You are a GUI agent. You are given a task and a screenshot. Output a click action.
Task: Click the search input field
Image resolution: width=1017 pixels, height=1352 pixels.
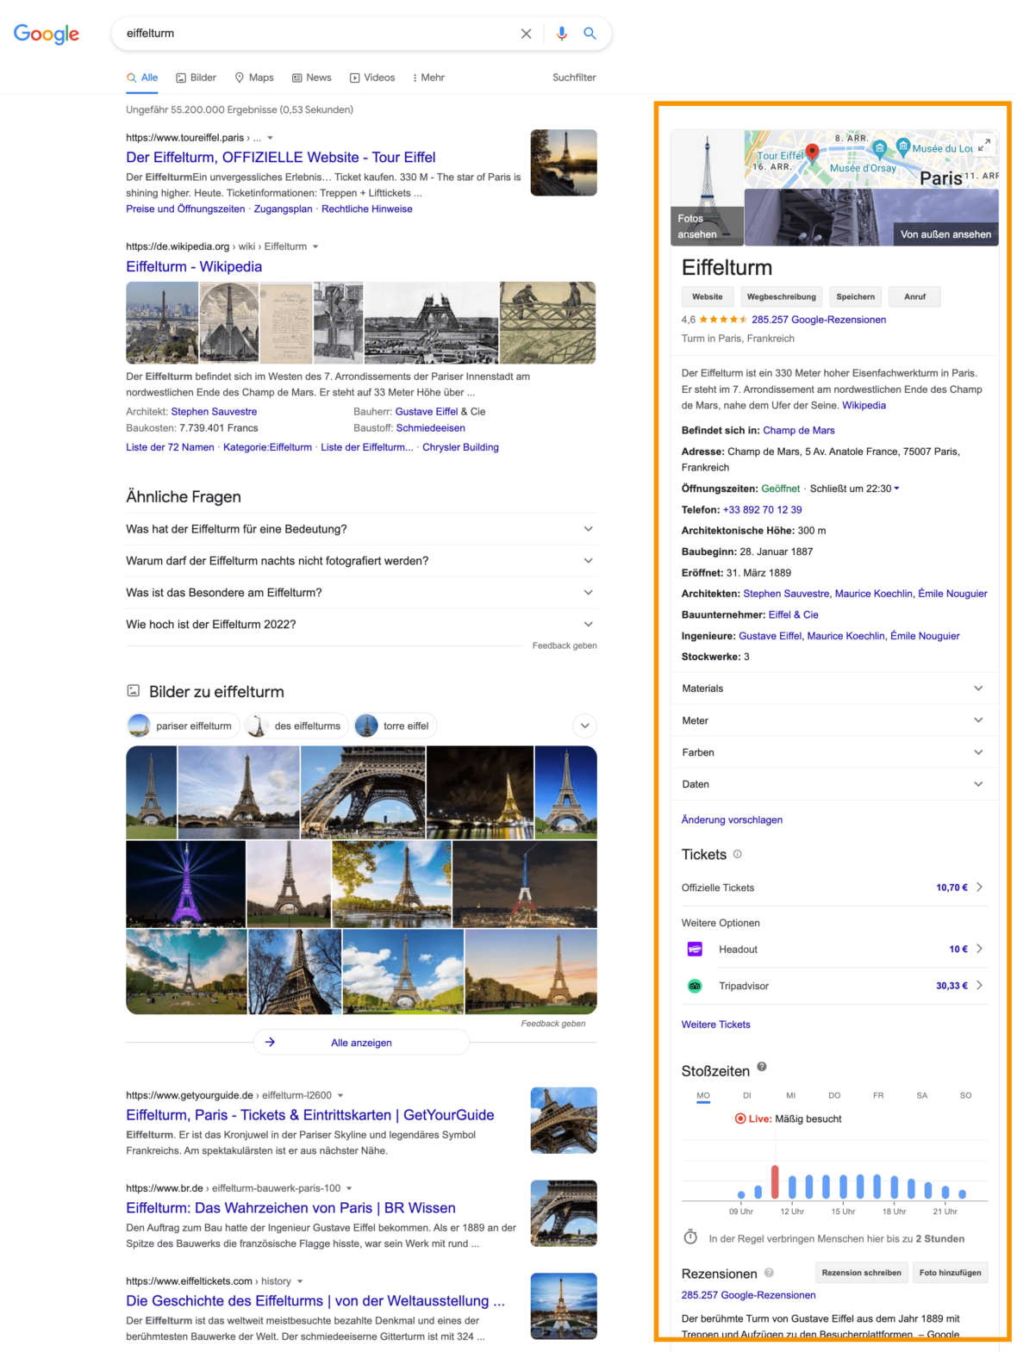(317, 34)
